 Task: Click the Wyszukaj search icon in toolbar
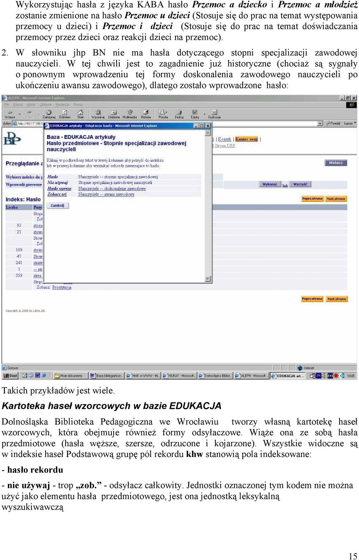click(x=98, y=114)
